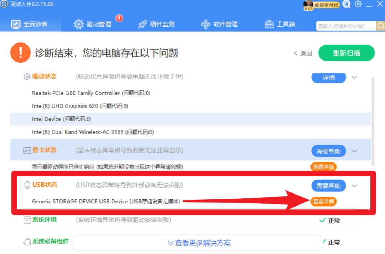
Task: Switch to the 全面诊断 tab
Action: 30,24
